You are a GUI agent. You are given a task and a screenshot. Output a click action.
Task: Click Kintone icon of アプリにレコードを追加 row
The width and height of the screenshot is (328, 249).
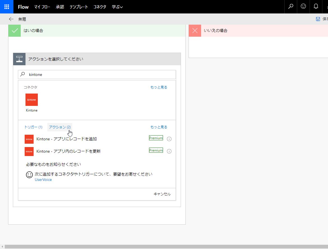pyautogui.click(x=29, y=139)
